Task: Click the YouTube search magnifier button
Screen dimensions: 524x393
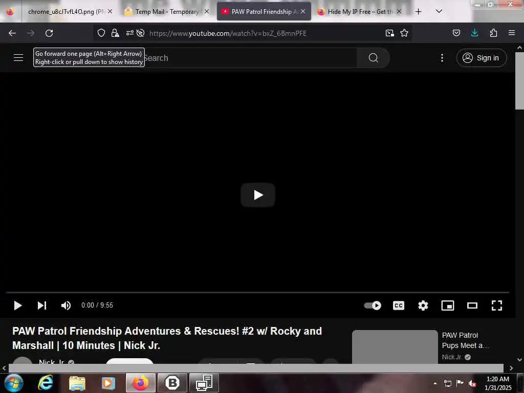Action: pos(373,58)
